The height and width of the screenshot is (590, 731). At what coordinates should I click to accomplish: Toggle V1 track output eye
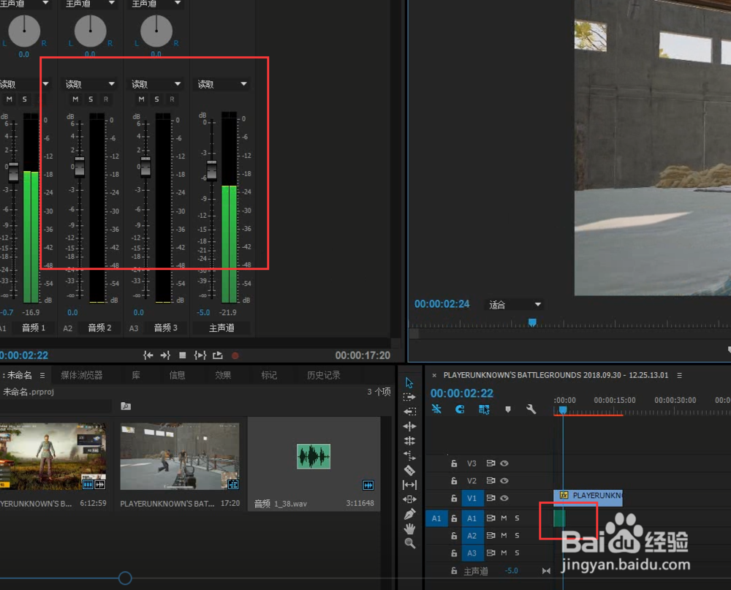[504, 498]
